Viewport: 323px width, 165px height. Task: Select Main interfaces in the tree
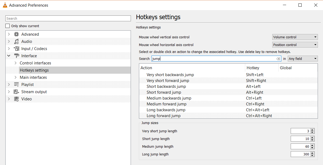click(x=33, y=77)
